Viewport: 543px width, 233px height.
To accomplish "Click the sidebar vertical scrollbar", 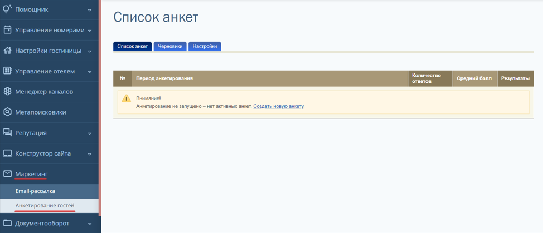I will pyautogui.click(x=100, y=108).
